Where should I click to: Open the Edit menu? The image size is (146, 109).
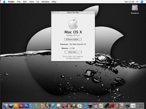click(25, 2)
